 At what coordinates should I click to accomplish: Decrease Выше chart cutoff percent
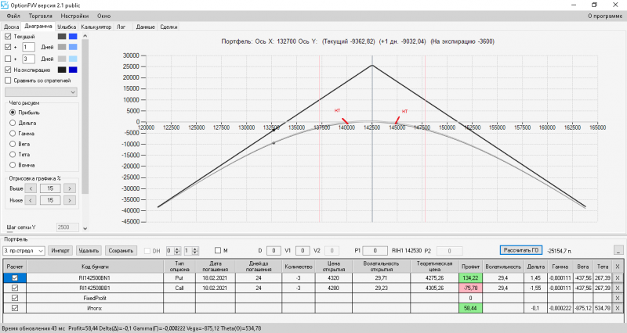click(31, 188)
